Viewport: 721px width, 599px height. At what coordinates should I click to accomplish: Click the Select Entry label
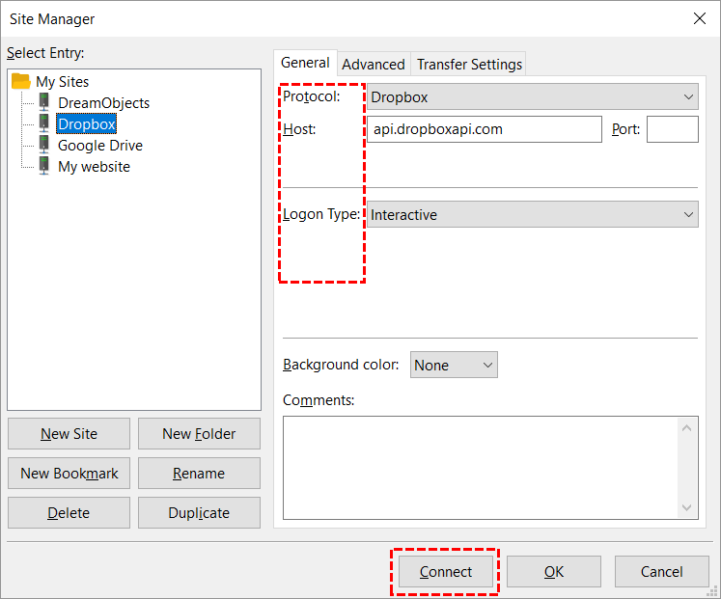click(45, 53)
